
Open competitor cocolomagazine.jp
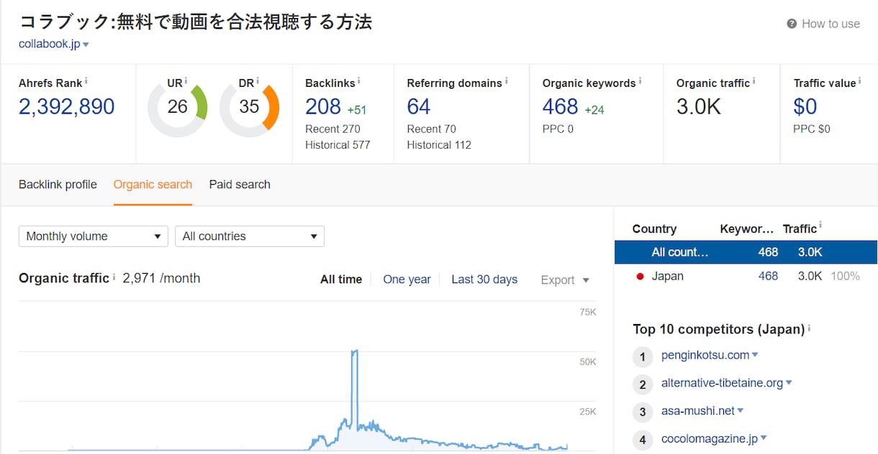710,439
